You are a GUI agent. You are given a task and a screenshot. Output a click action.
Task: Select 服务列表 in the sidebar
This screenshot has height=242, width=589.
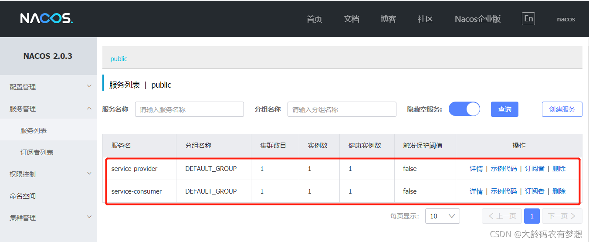(x=48, y=130)
